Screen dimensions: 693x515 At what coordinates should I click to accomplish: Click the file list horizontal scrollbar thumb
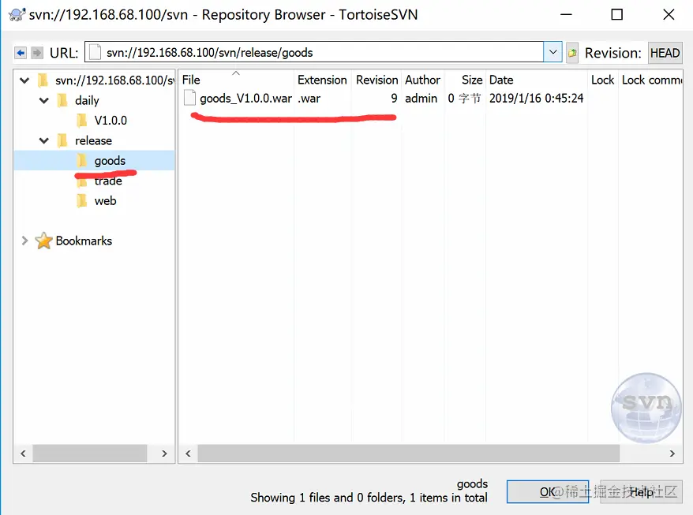coord(408,453)
